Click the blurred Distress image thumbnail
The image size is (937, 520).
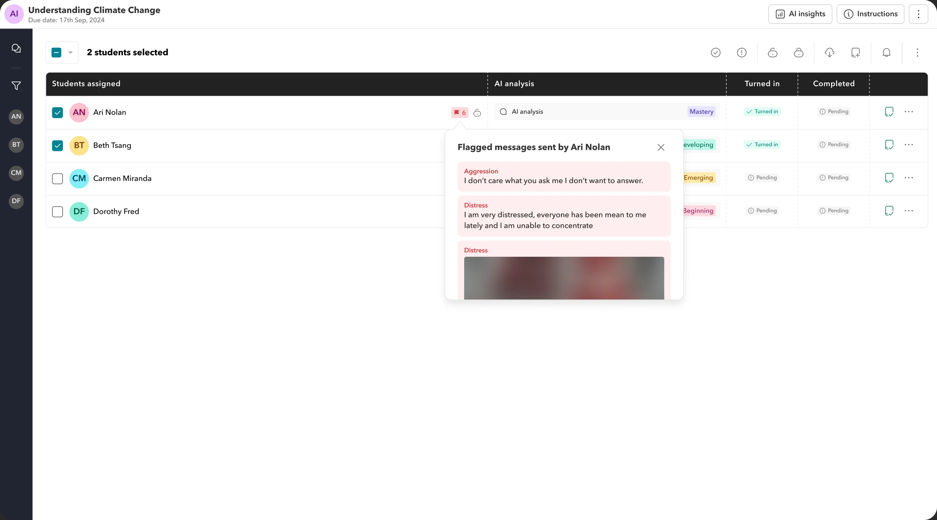564,278
